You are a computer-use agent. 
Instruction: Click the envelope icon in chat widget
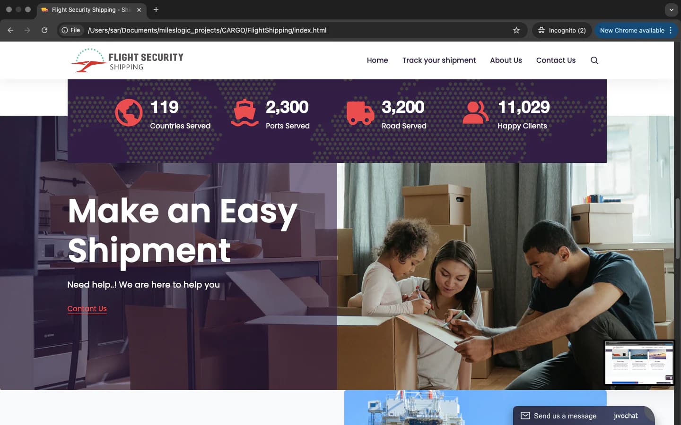[x=525, y=416]
